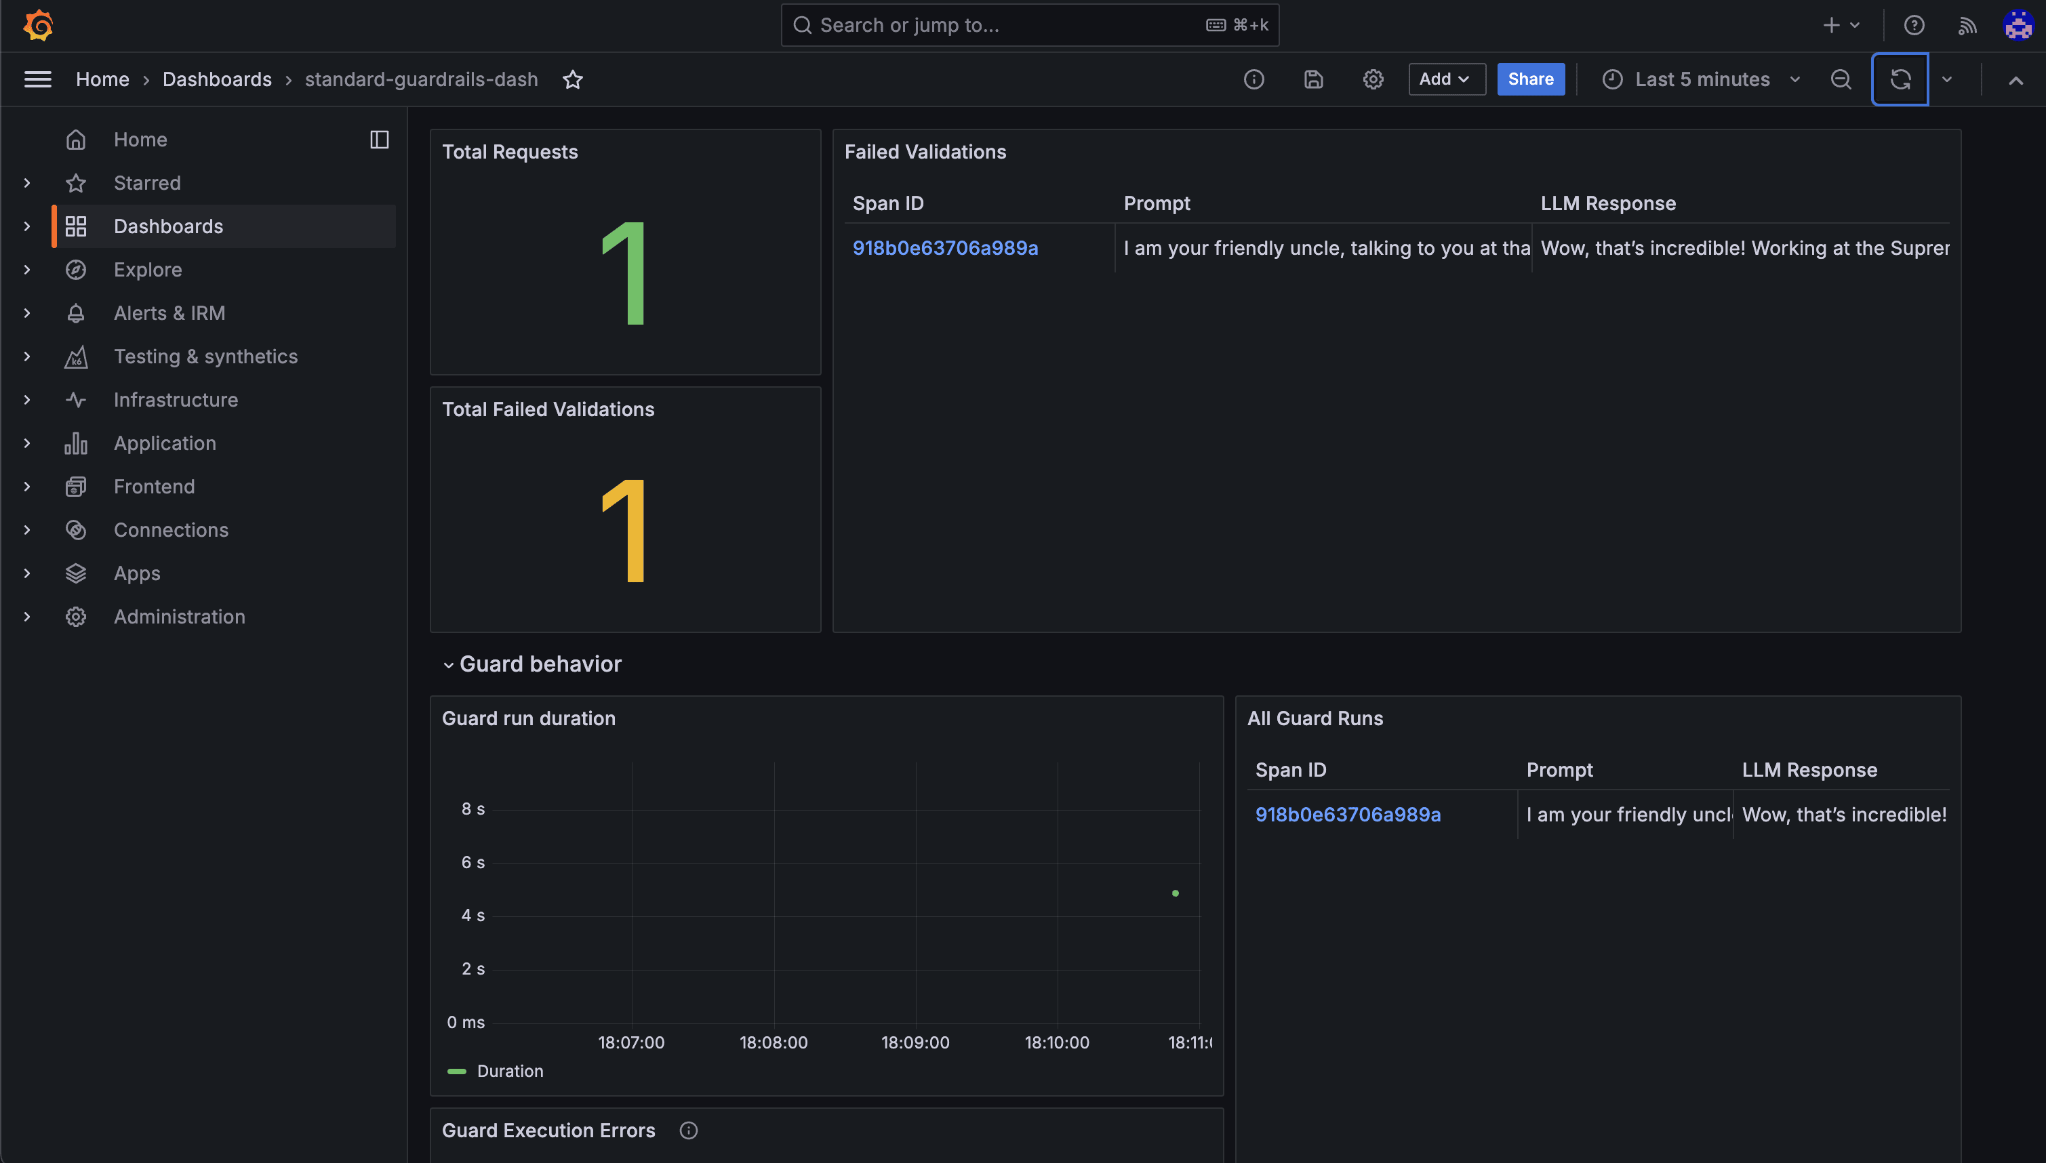Toggle the Duration legend series swatch
This screenshot has height=1163, width=2046.
[457, 1071]
